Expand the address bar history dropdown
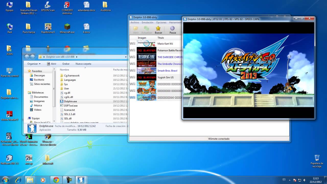 click(x=125, y=57)
